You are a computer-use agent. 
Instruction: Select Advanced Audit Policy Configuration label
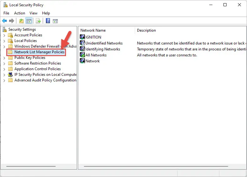coord(45,80)
